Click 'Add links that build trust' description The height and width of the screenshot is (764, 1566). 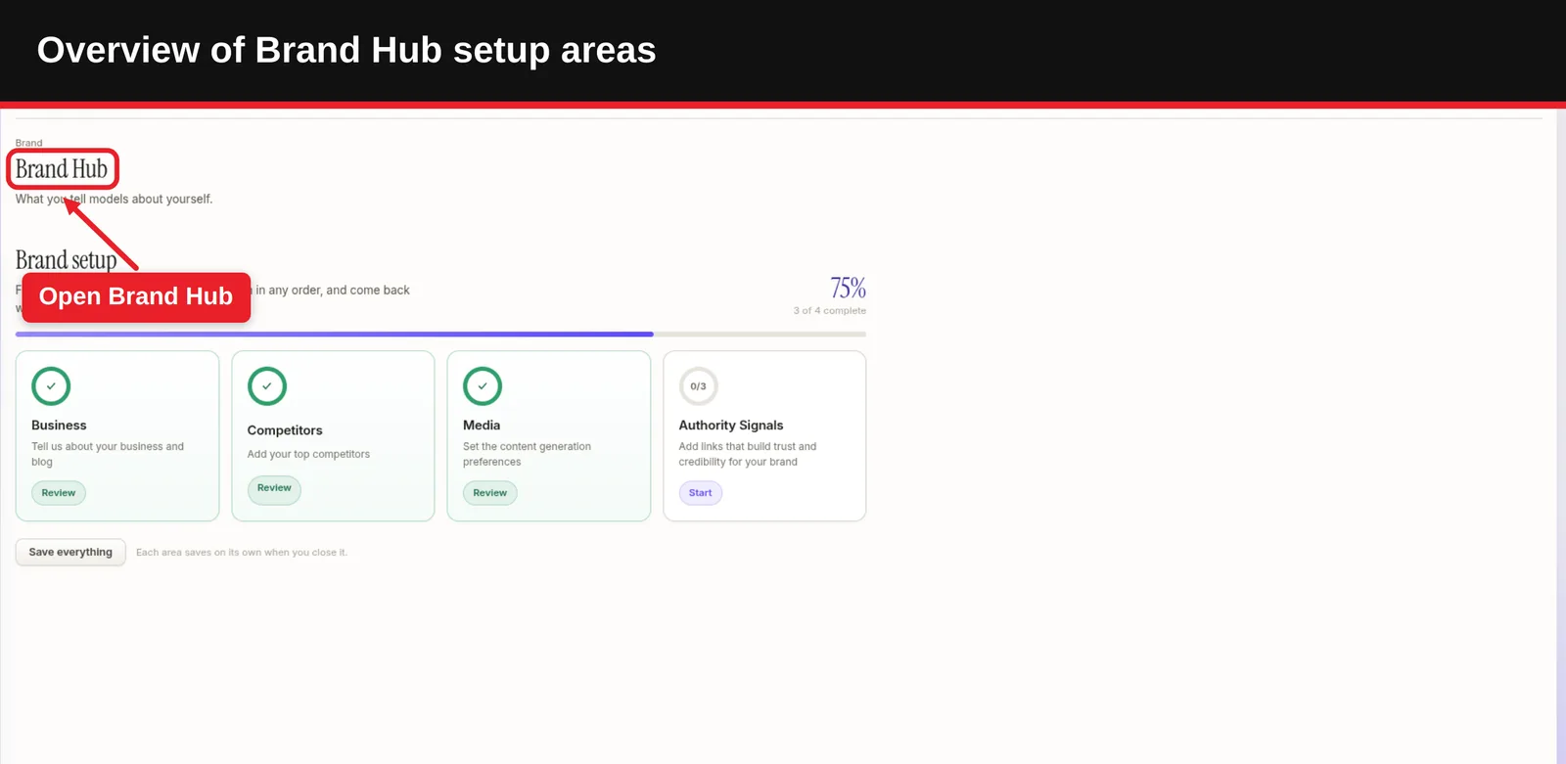click(x=748, y=454)
